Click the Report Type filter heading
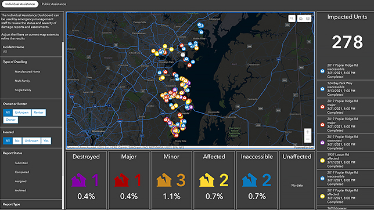Image resolution: width=374 pixels, height=210 pixels. pos(12,205)
